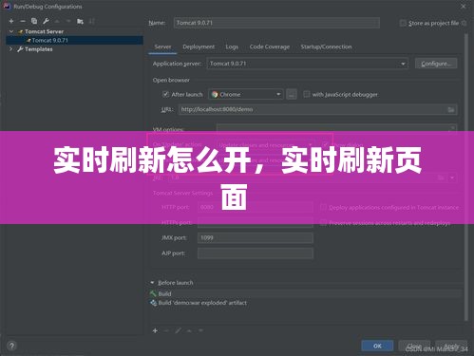
Task: Enable Deploy applications configured in Tomcat instance
Action: pyautogui.click(x=323, y=207)
